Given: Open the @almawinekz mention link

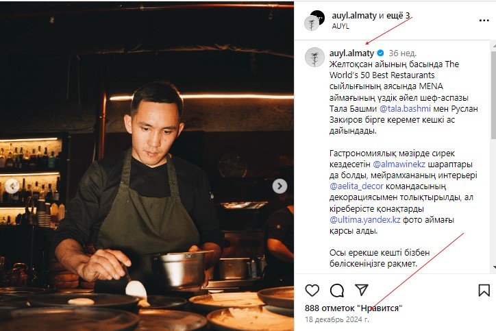Looking at the screenshot, I should (399, 164).
